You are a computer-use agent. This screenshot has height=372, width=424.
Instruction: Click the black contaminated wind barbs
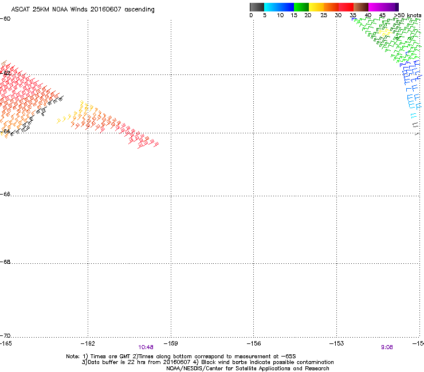point(38,115)
